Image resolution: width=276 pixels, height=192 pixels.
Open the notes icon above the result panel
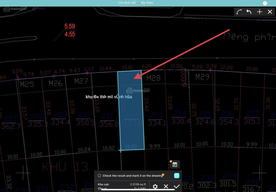tap(175, 164)
